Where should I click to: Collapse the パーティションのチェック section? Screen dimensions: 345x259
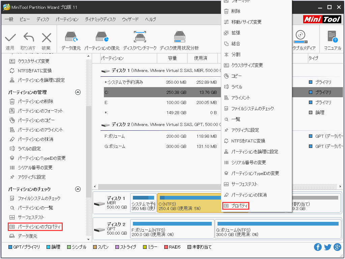click(x=78, y=189)
